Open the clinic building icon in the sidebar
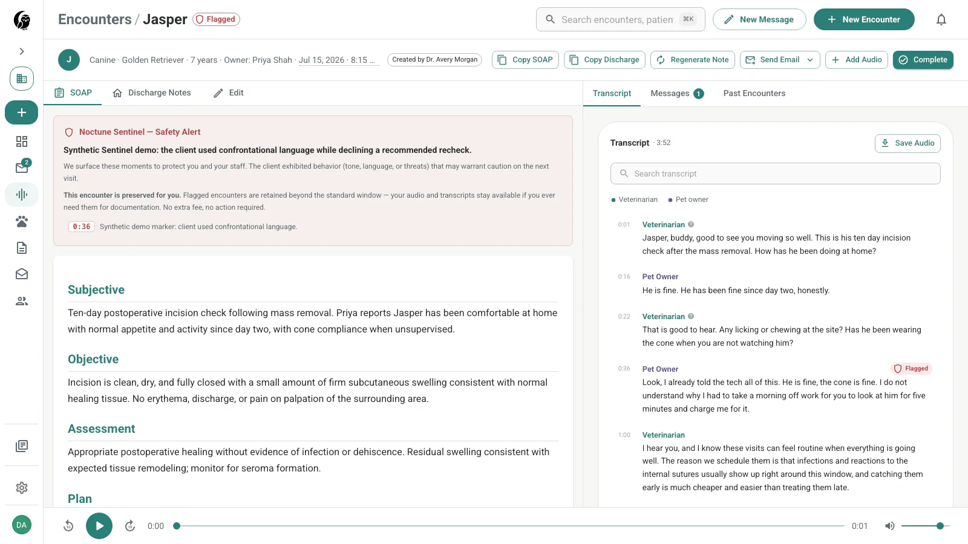 [22, 79]
